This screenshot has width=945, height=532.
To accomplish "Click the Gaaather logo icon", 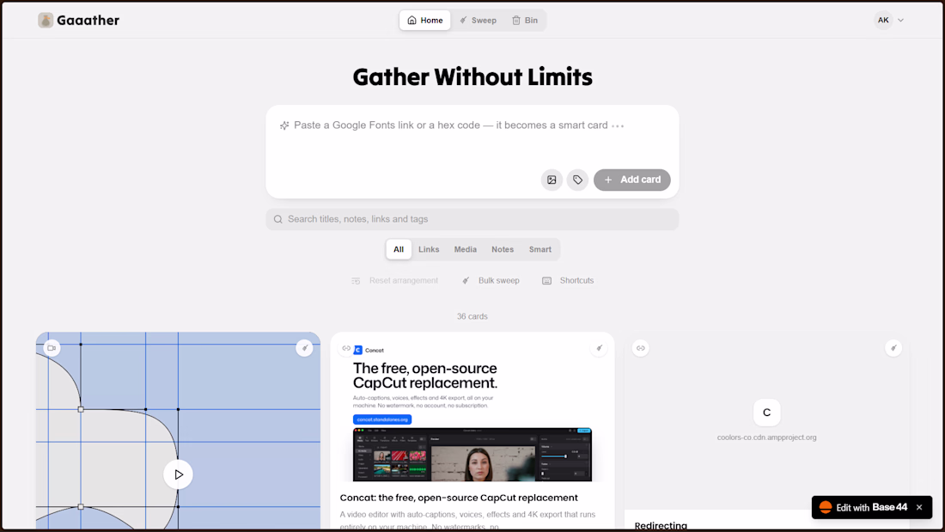I will click(x=46, y=21).
